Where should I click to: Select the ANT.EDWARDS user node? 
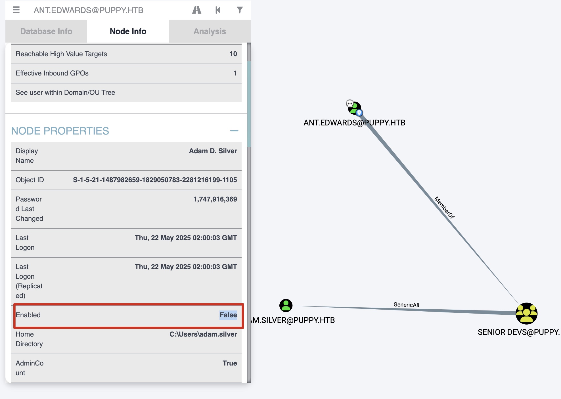pyautogui.click(x=354, y=108)
